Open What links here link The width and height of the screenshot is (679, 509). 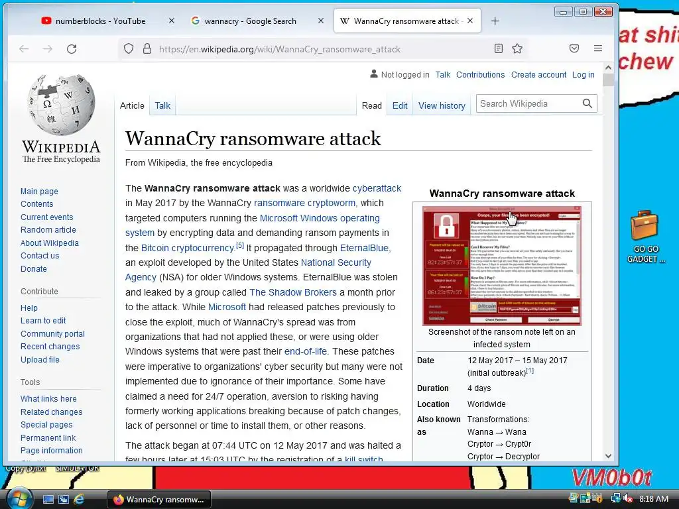[x=48, y=398]
